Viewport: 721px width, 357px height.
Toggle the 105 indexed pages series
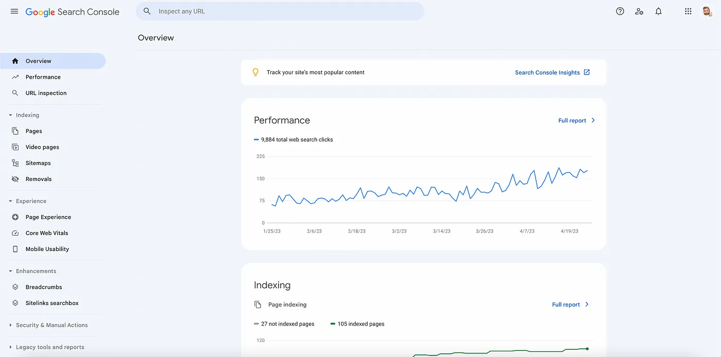click(357, 324)
